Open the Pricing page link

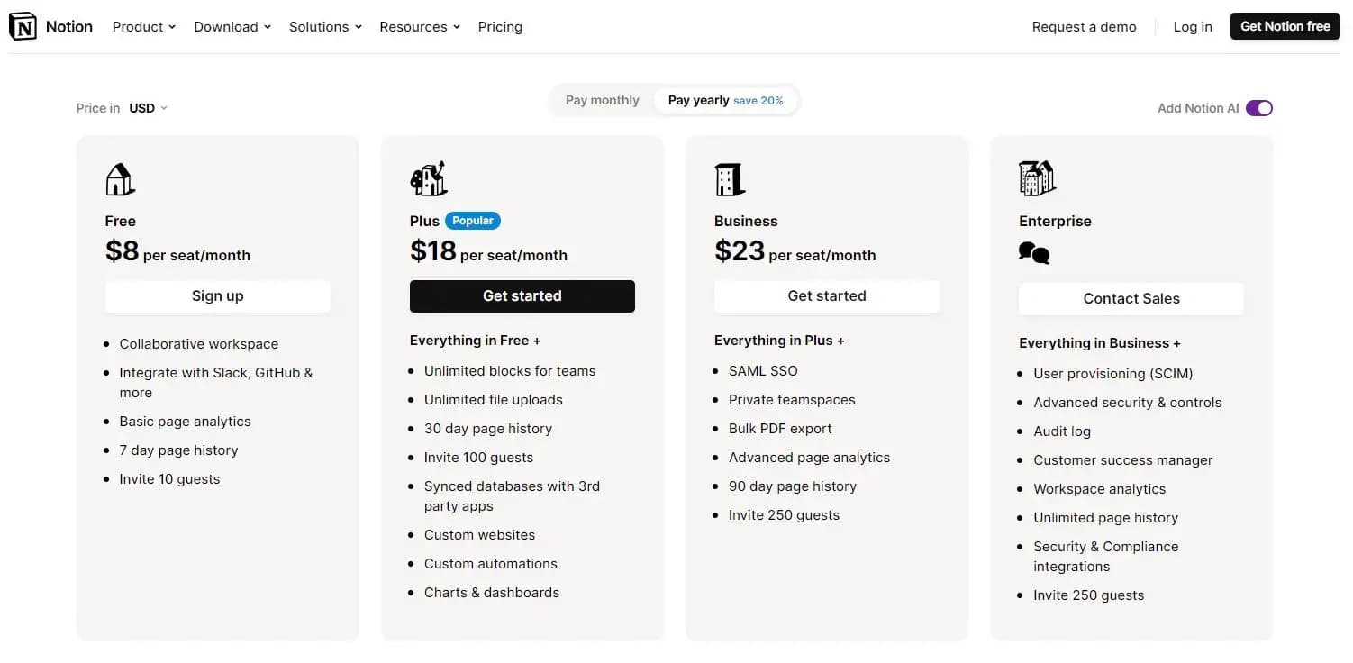(500, 27)
